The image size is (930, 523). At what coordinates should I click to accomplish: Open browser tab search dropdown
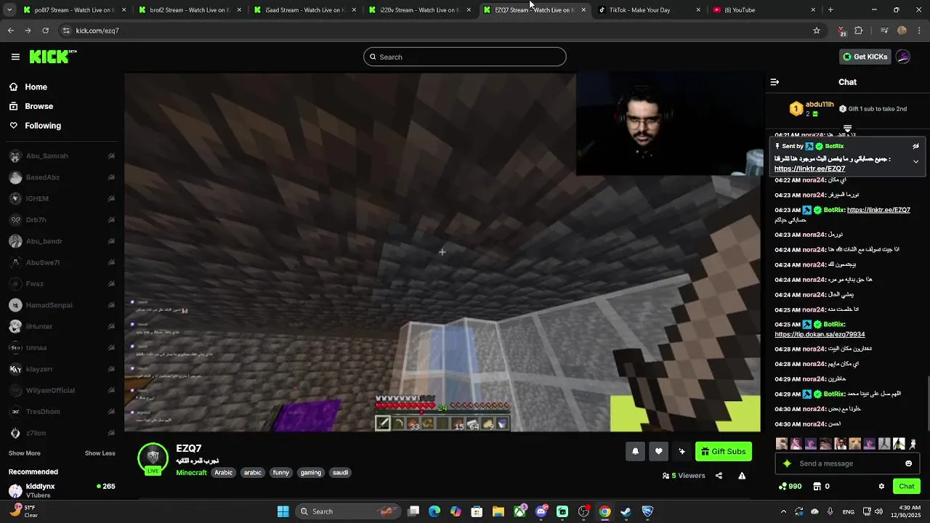point(9,10)
